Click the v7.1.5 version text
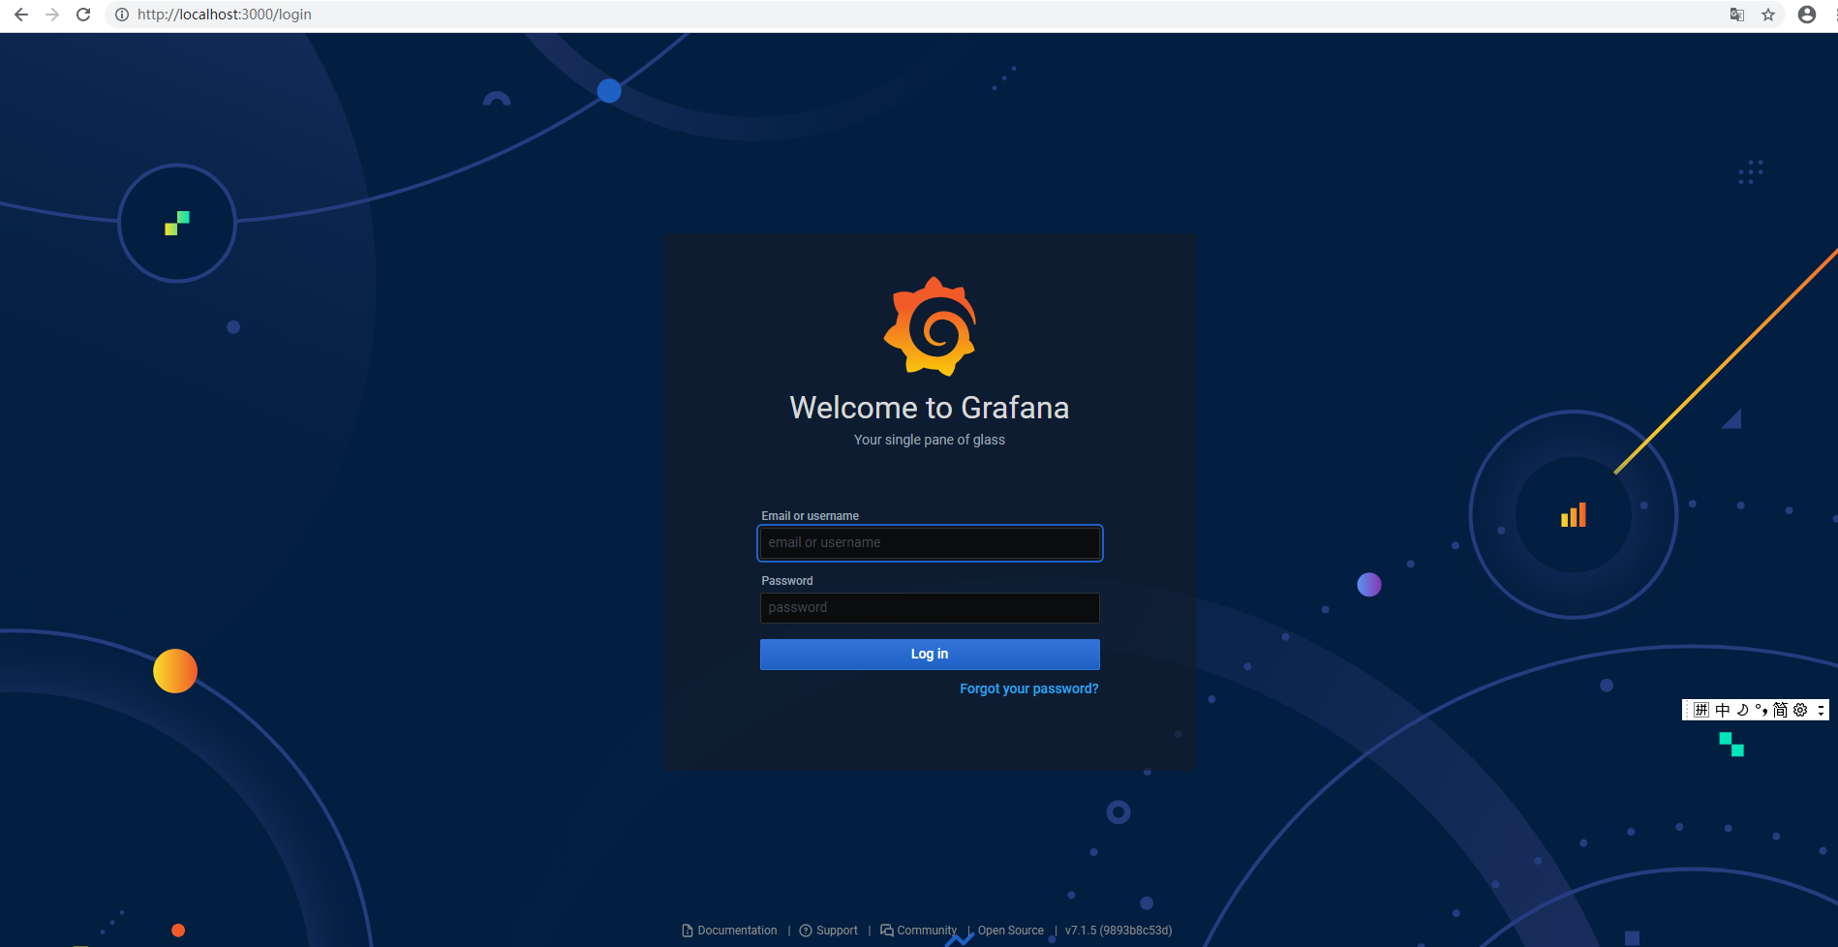 tap(1118, 931)
